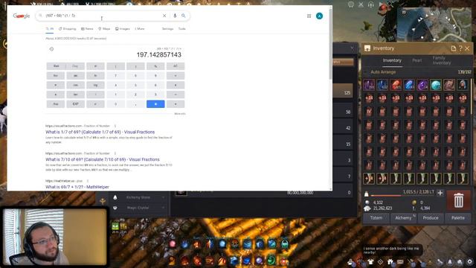Click the streamer webcam thumbnail
This screenshot has height=268, width=476.
(x=54, y=237)
